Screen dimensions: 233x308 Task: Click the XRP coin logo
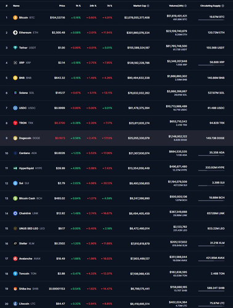(15, 63)
